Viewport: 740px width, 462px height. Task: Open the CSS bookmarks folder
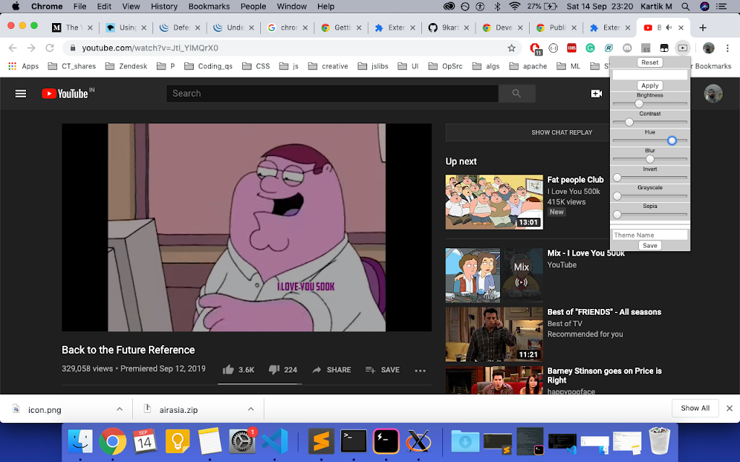coord(257,66)
